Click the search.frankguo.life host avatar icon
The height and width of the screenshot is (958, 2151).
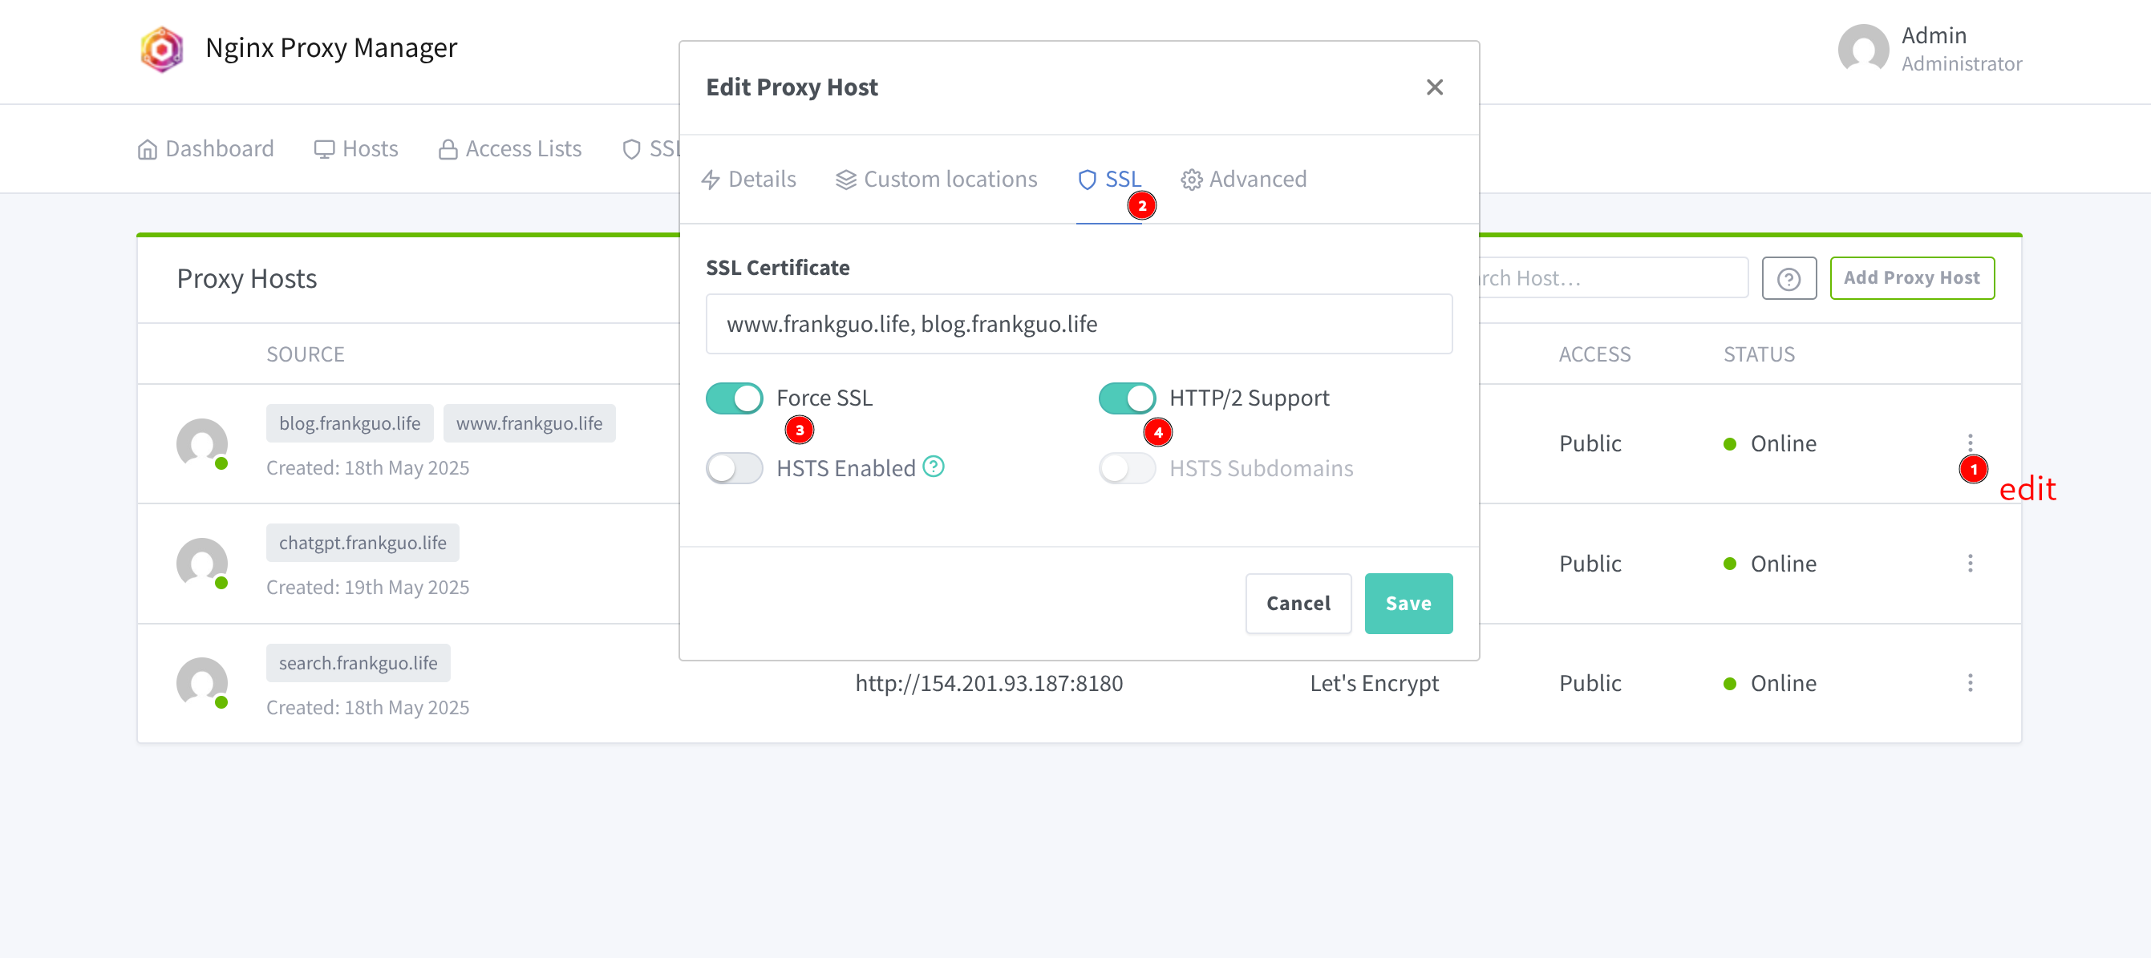202,682
